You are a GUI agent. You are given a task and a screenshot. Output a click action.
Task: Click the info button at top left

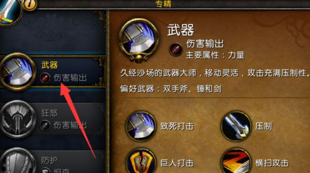coord(30,4)
